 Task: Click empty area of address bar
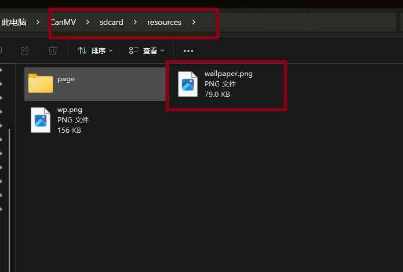click(302, 23)
